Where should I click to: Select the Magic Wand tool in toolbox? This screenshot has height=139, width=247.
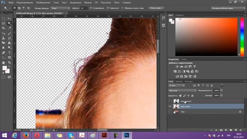tap(9, 24)
